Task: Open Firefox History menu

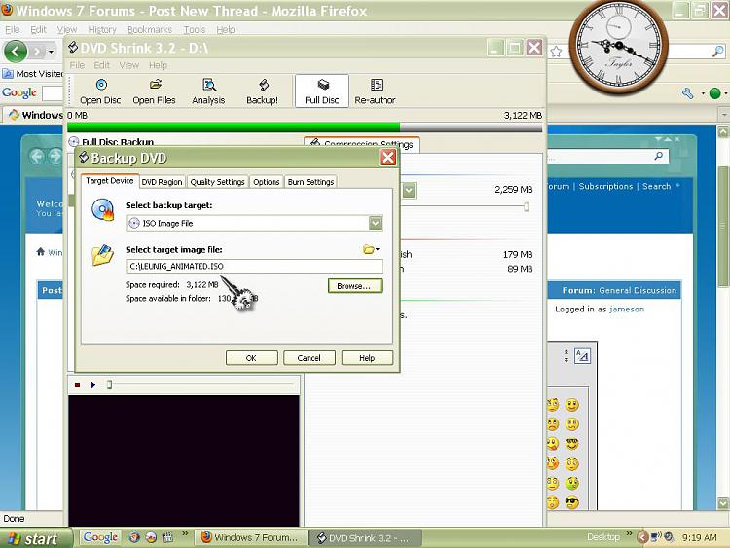Action: click(x=102, y=30)
